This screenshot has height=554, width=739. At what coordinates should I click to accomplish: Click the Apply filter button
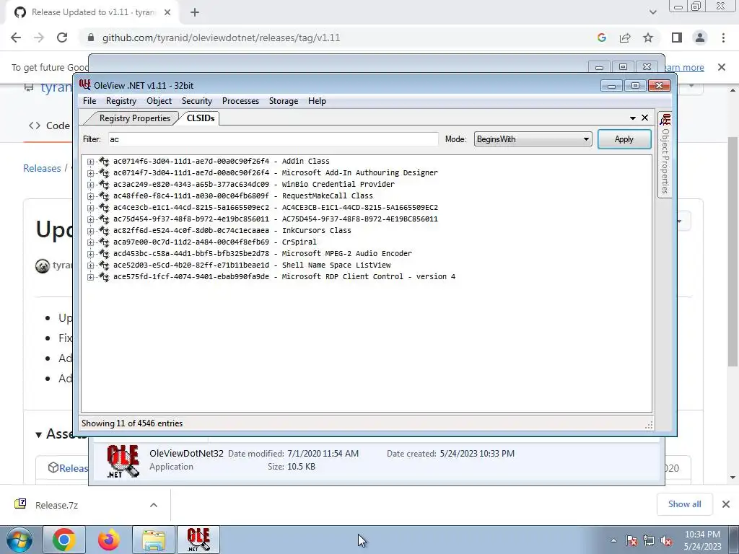tap(624, 139)
